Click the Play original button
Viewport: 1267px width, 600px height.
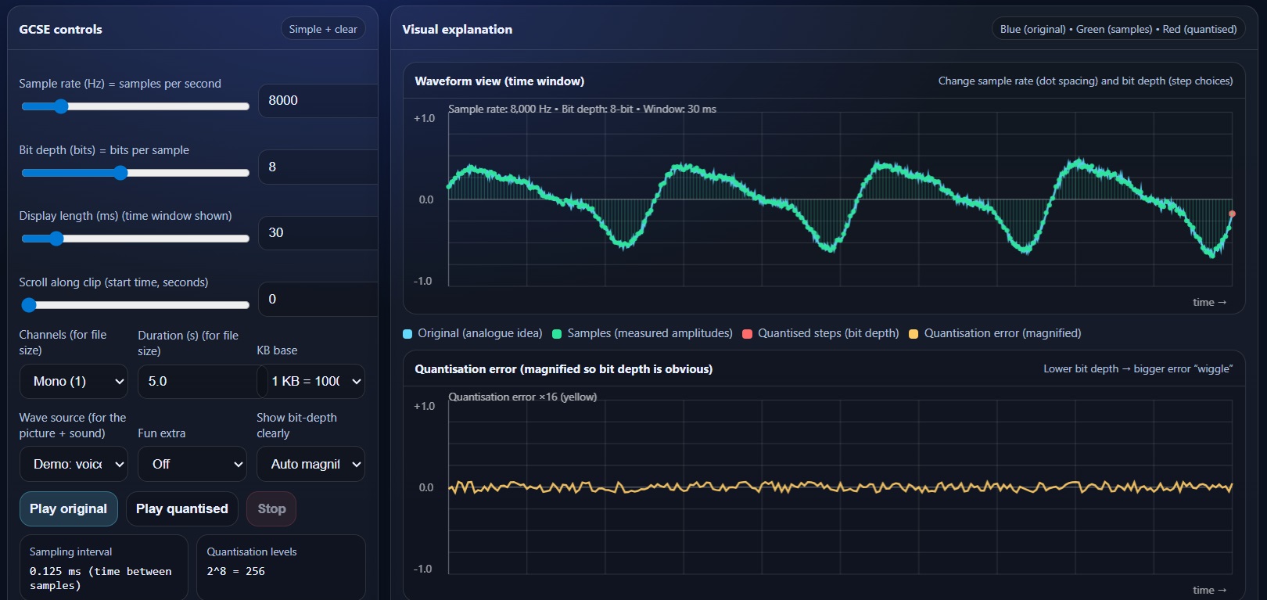tap(69, 509)
